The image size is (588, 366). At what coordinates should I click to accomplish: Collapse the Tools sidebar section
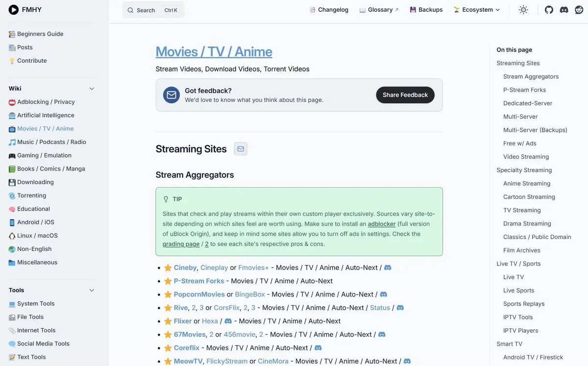click(x=92, y=291)
